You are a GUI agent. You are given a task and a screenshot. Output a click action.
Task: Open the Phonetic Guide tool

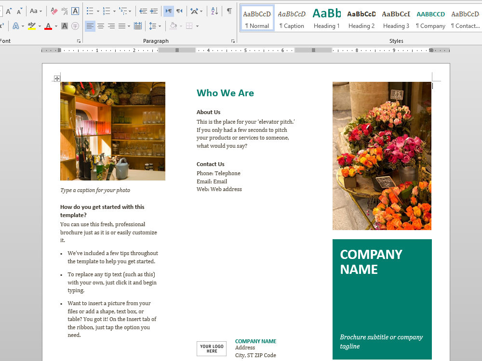tap(65, 12)
